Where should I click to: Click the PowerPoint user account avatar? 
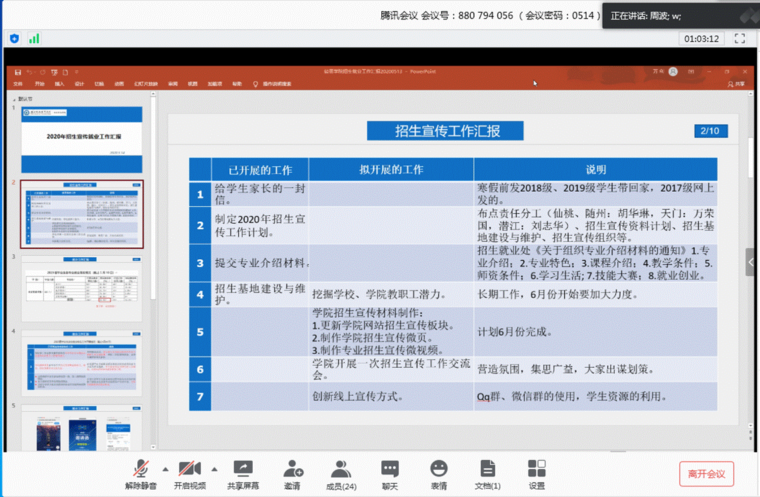point(673,71)
